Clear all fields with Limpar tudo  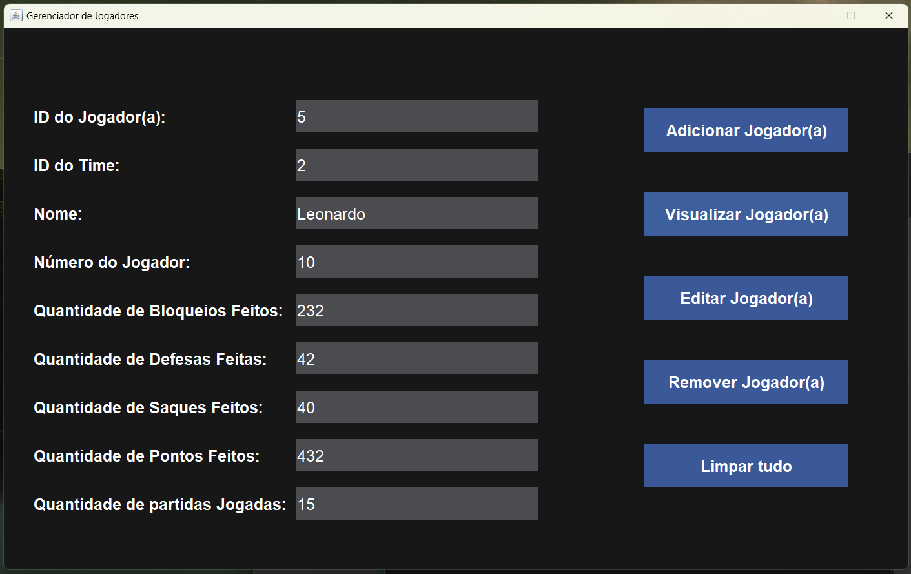[746, 466]
